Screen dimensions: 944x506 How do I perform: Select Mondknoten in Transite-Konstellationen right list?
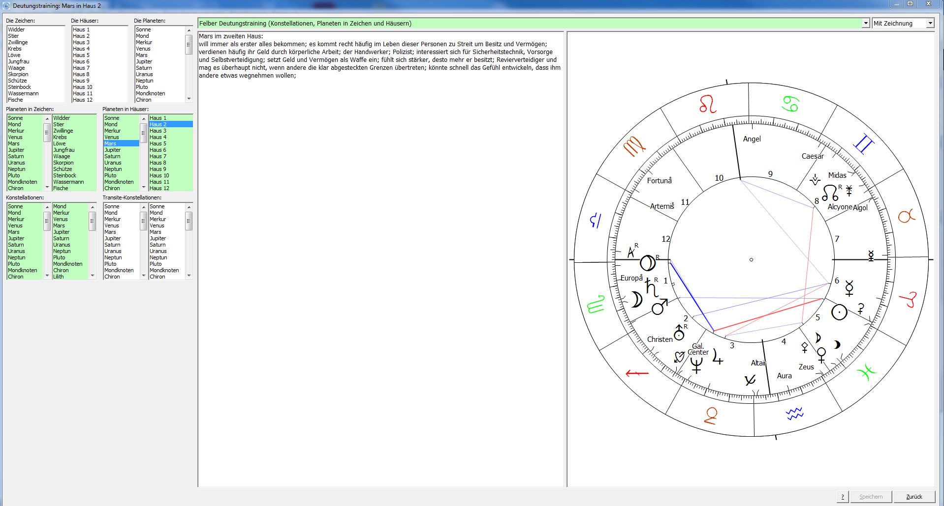tap(166, 270)
